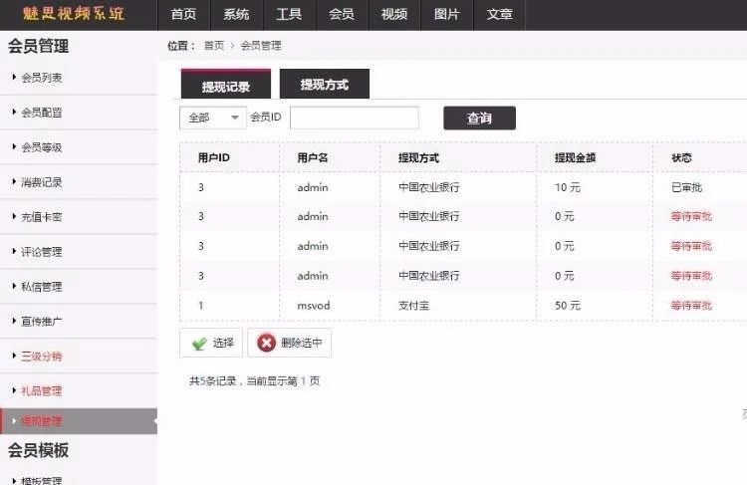
Task: Open 三级分销 in the sidebar
Action: point(42,356)
